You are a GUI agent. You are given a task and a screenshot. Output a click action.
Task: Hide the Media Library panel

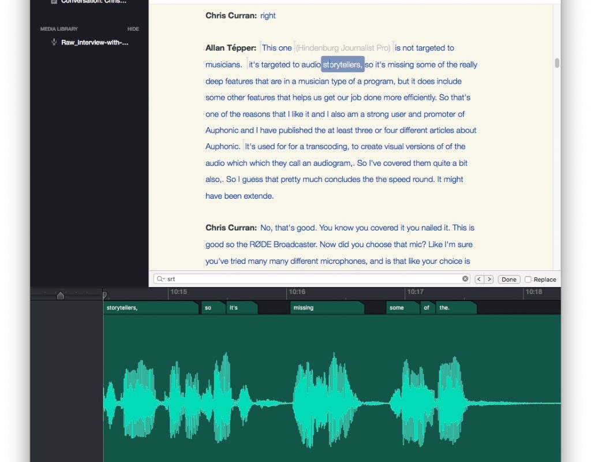coord(133,29)
